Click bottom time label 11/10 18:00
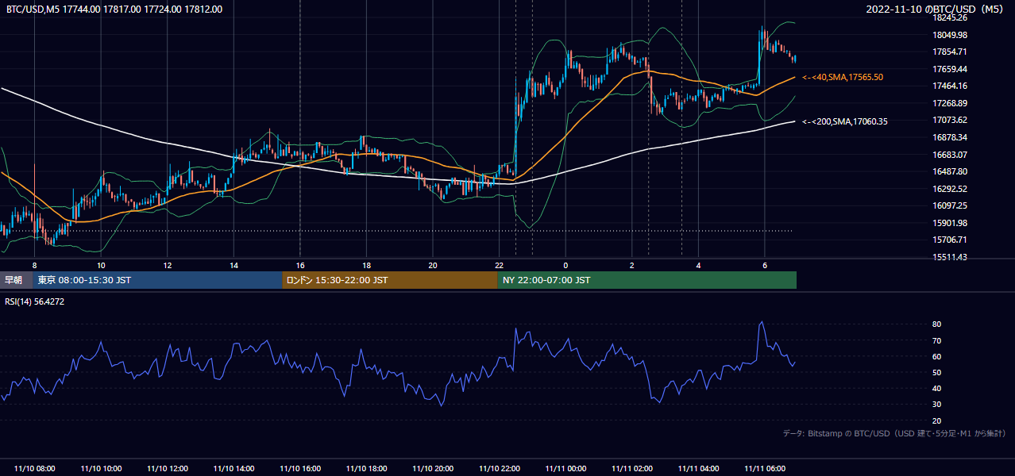This screenshot has width=1015, height=476. [x=366, y=469]
